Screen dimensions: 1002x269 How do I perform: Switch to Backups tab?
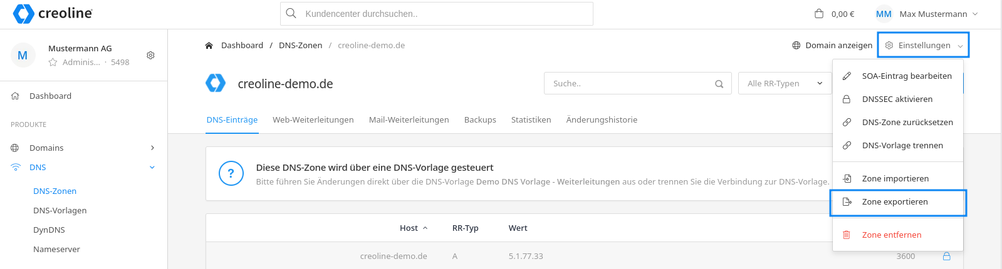[480, 119]
